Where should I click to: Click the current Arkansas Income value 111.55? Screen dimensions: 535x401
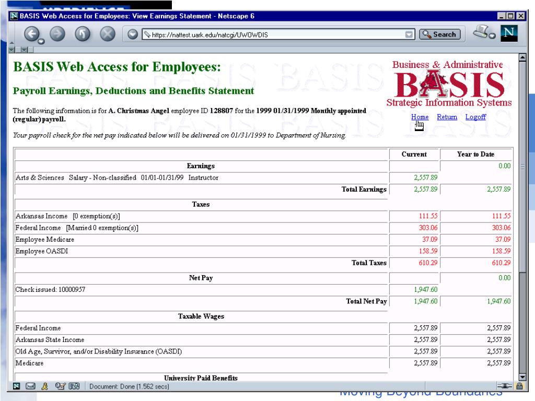[x=428, y=216]
